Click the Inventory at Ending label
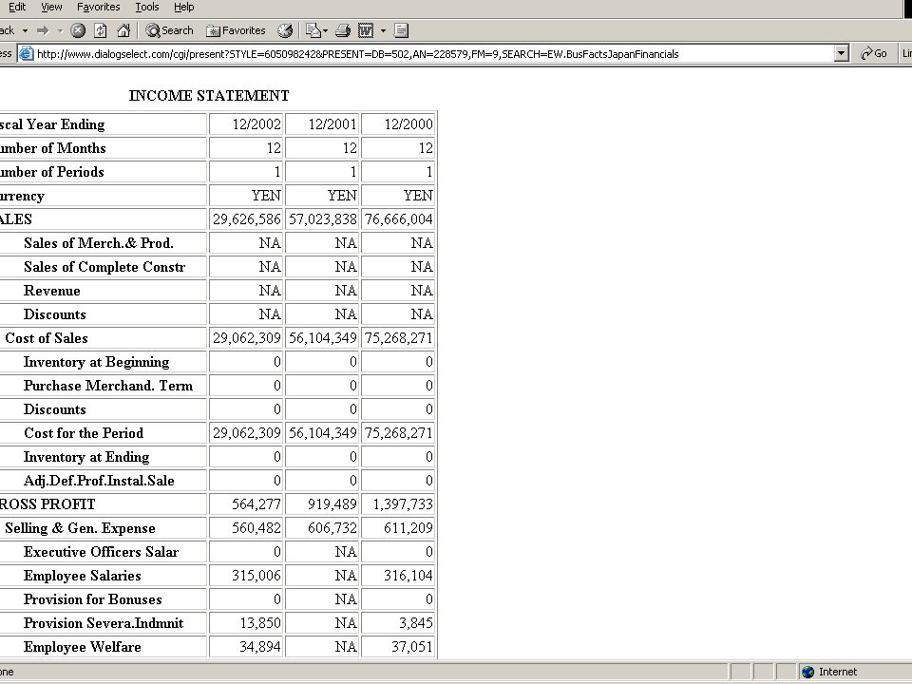The image size is (912, 684). [86, 457]
